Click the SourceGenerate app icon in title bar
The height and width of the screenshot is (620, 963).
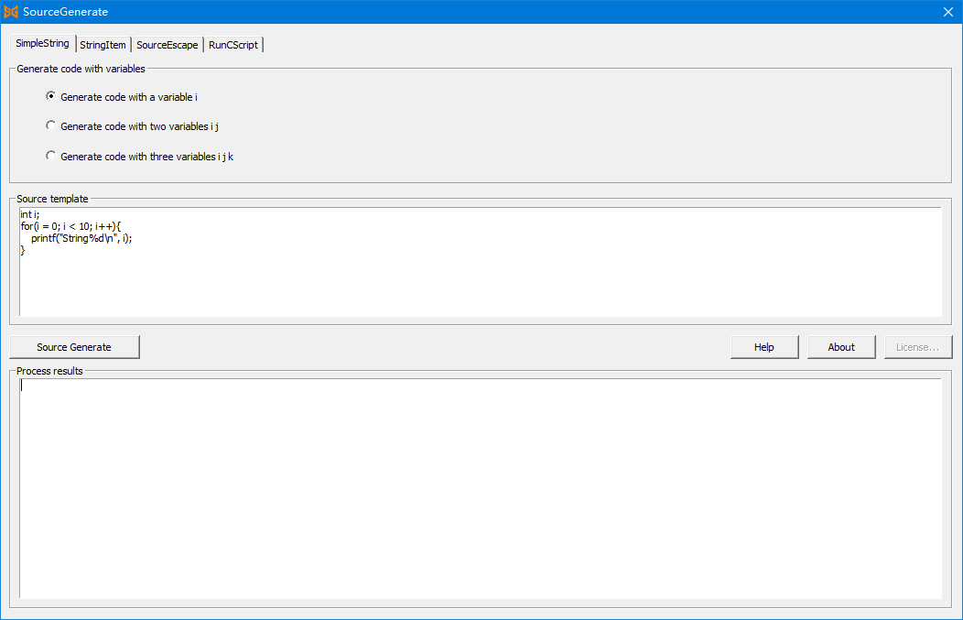click(12, 12)
